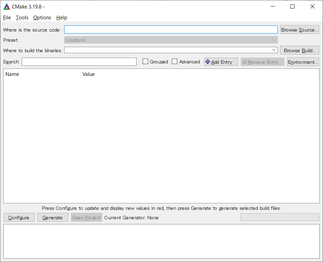Click the 'Press Configure to update' hint text
The image size is (323, 262).
tap(162, 208)
